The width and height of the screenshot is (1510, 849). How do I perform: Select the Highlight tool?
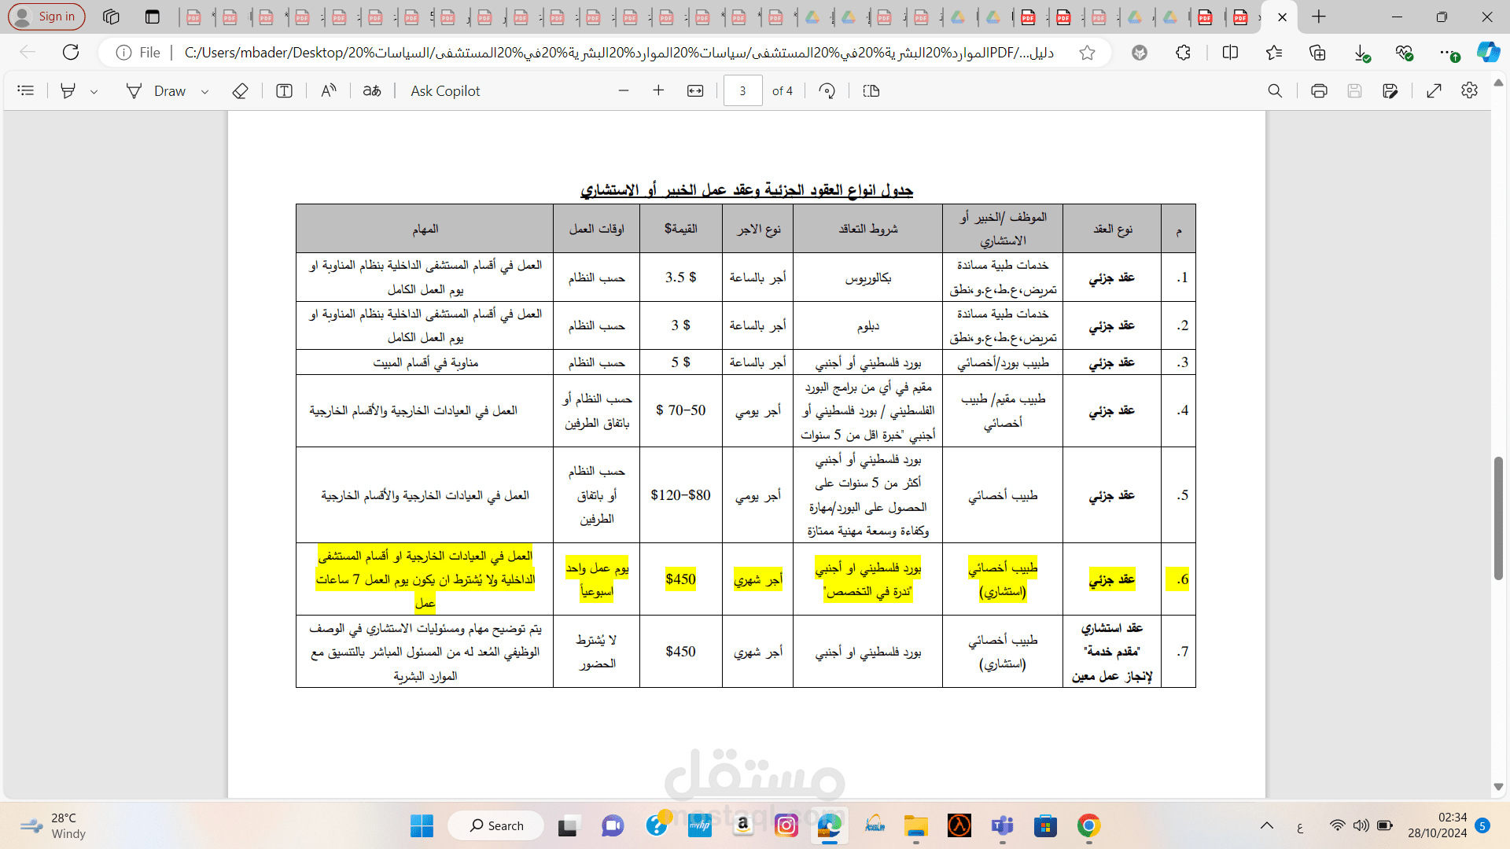68,91
